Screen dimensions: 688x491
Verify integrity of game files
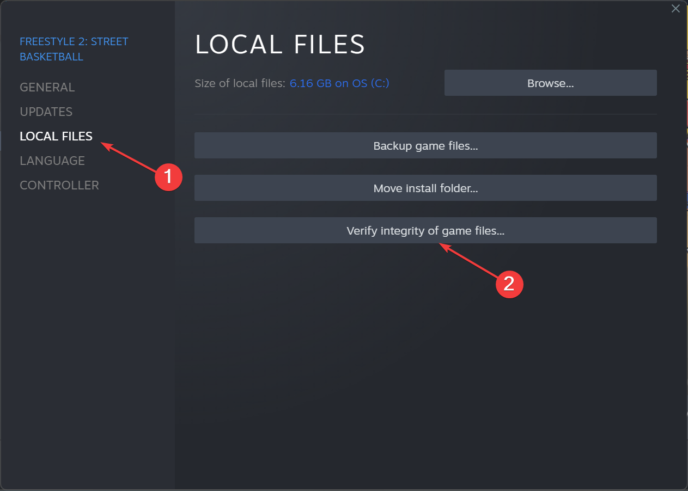(425, 230)
